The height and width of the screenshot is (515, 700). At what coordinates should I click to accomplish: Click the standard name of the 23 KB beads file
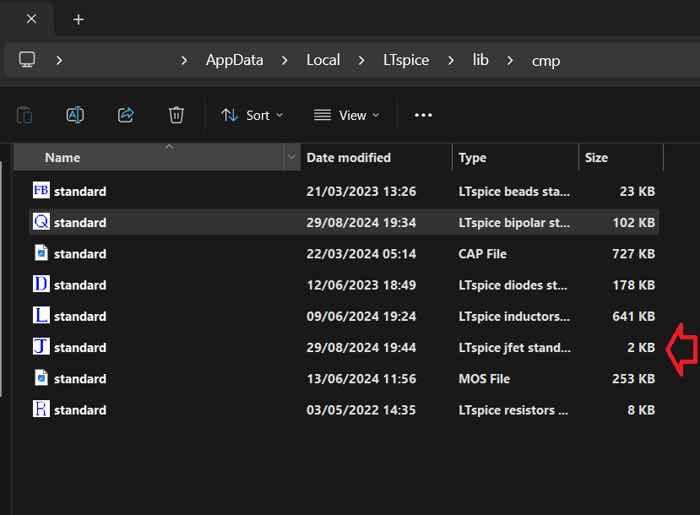[80, 192]
